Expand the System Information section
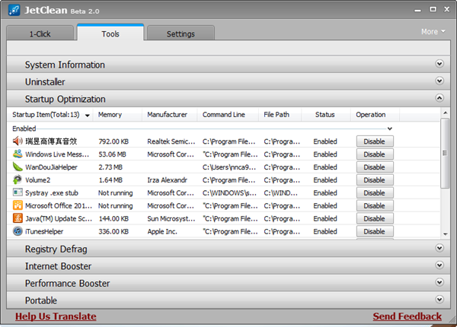 tap(439, 64)
